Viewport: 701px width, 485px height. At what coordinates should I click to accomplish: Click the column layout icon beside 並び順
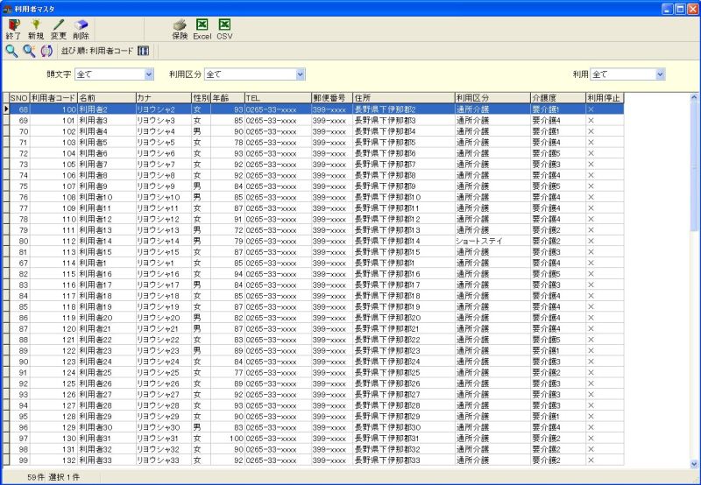click(x=143, y=51)
